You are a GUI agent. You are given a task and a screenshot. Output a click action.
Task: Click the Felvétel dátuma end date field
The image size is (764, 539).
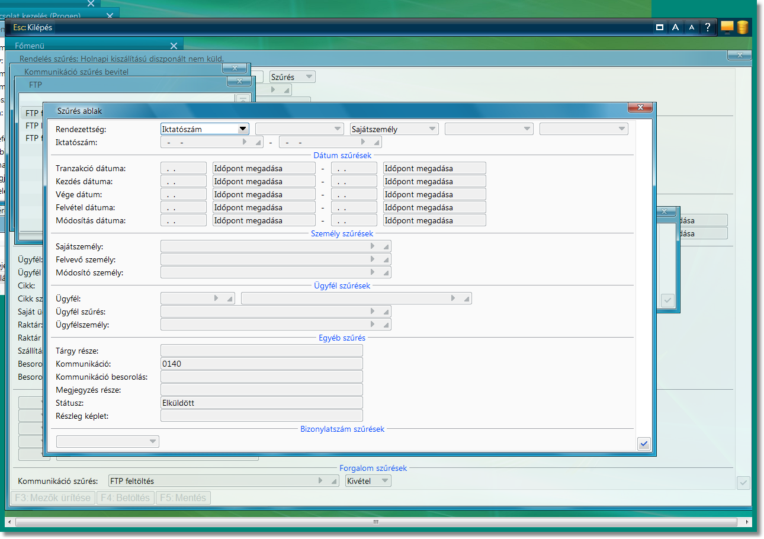click(354, 207)
